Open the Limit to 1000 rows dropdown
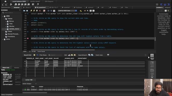The width and height of the screenshot is (172, 96). [67, 11]
